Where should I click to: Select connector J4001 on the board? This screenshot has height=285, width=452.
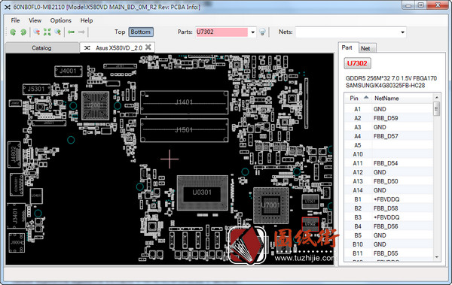[69, 71]
